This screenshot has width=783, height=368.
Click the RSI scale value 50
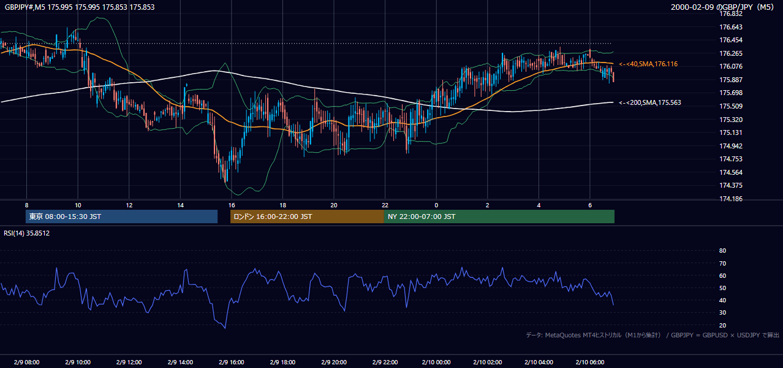coord(722,288)
